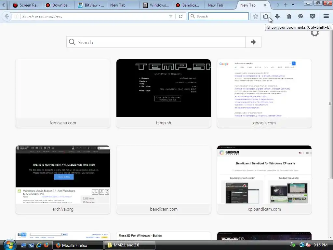
Task: Open new tab page settings gear
Action: point(315,34)
